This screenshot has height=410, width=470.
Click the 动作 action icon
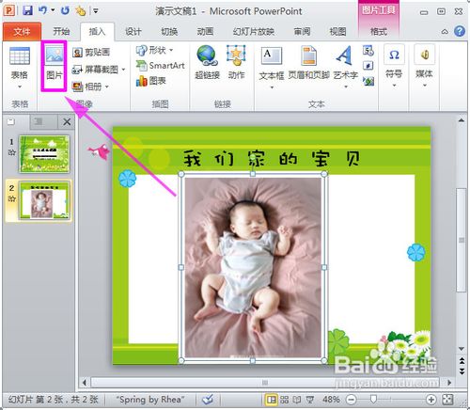(x=236, y=55)
